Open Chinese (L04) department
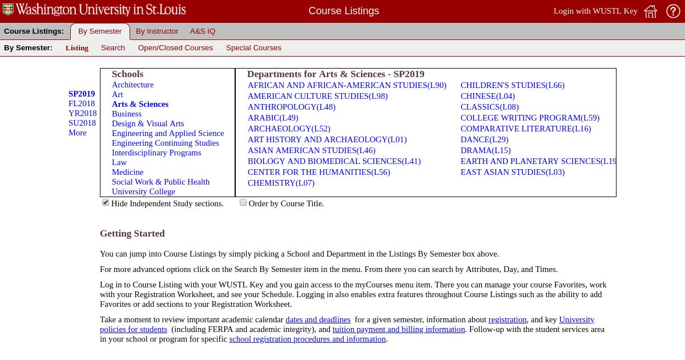This screenshot has height=360, width=685. pos(487,96)
